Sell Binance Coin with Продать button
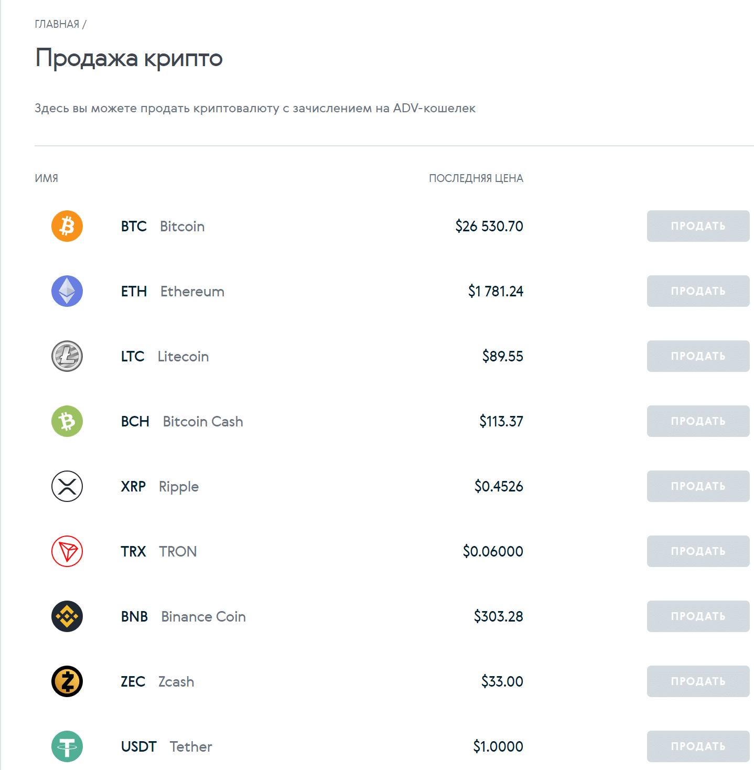 click(x=698, y=616)
